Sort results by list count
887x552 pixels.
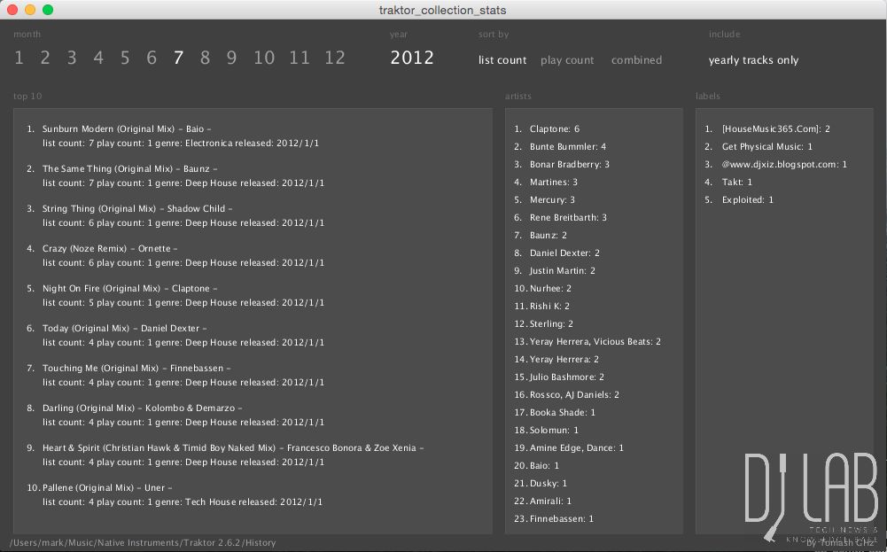(502, 60)
